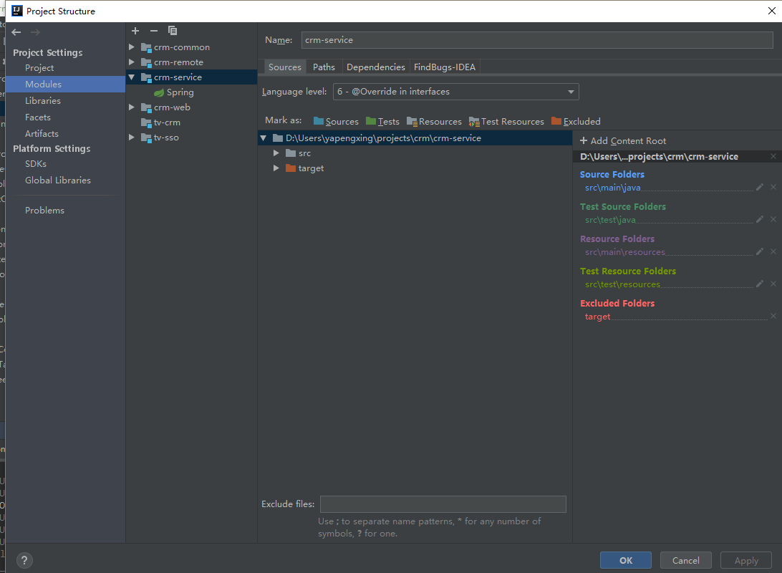
Task: Close the Project Structure dialog
Action: coord(771,11)
